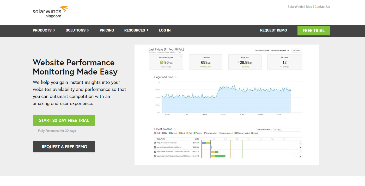Expand the solarsuites.info timeline row chevron
365x186 pixels.
tap(300, 143)
